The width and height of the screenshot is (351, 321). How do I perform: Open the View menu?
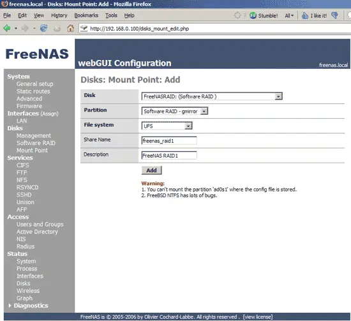[x=39, y=15]
